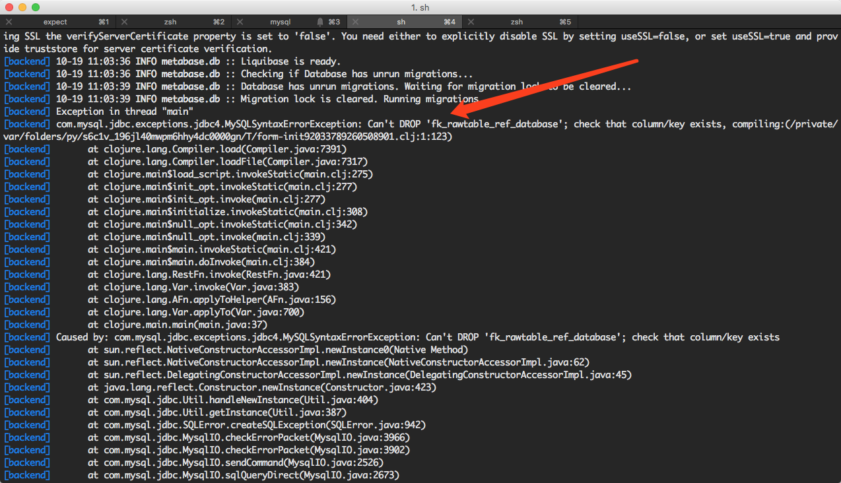Click 'RestFn.invoke(RestFn.java:421)' line
Viewport: 841px width, 483px height.
[x=167, y=274]
